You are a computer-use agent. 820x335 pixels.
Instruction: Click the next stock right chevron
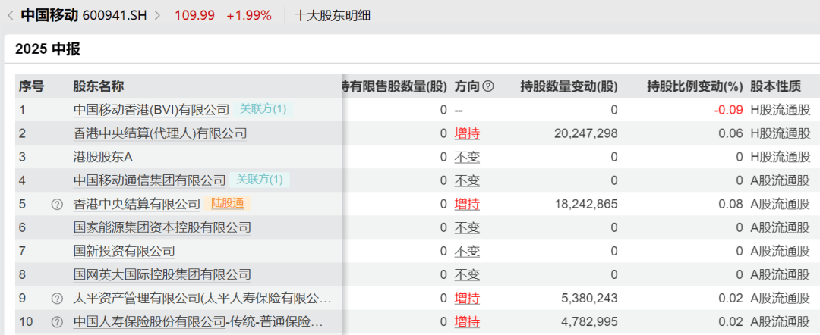click(157, 15)
